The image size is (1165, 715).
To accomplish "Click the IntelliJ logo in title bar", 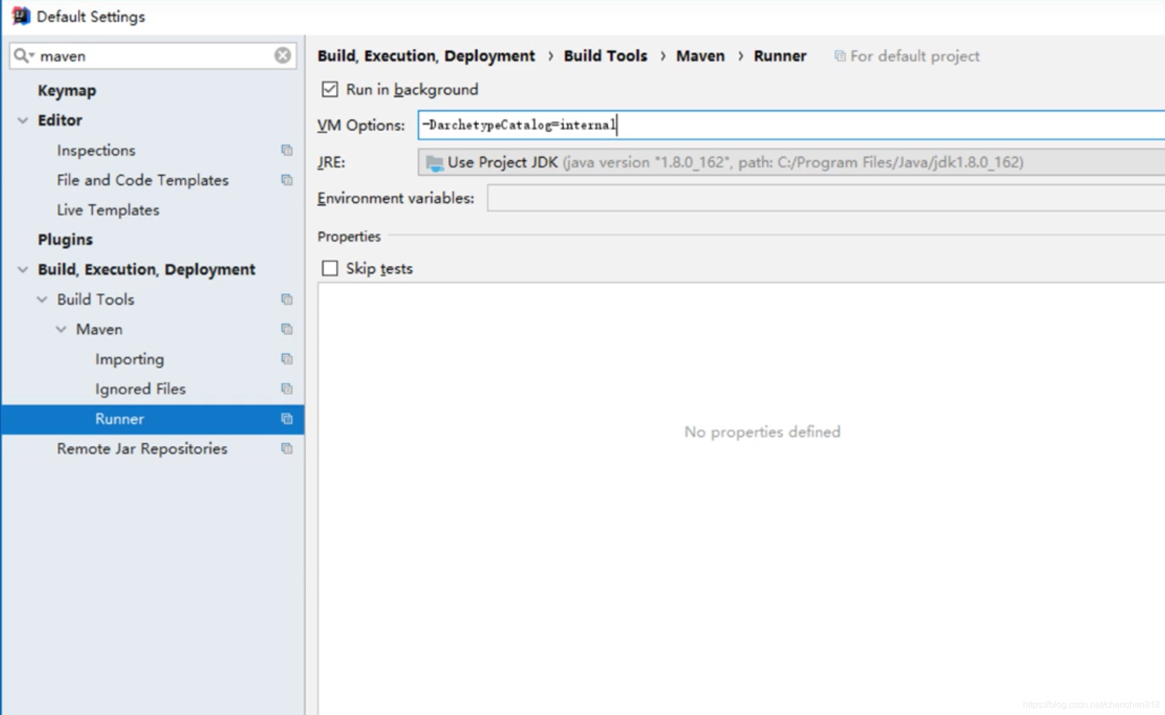I will click(20, 16).
